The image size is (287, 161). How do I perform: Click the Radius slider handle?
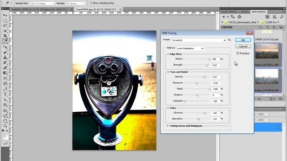(x=209, y=59)
